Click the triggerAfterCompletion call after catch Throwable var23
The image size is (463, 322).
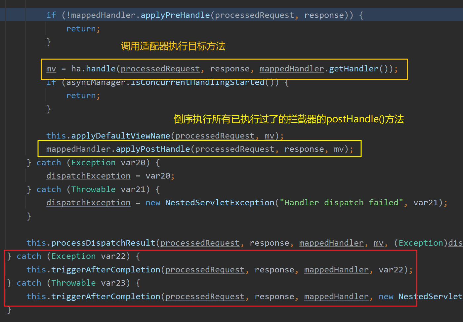coord(106,297)
